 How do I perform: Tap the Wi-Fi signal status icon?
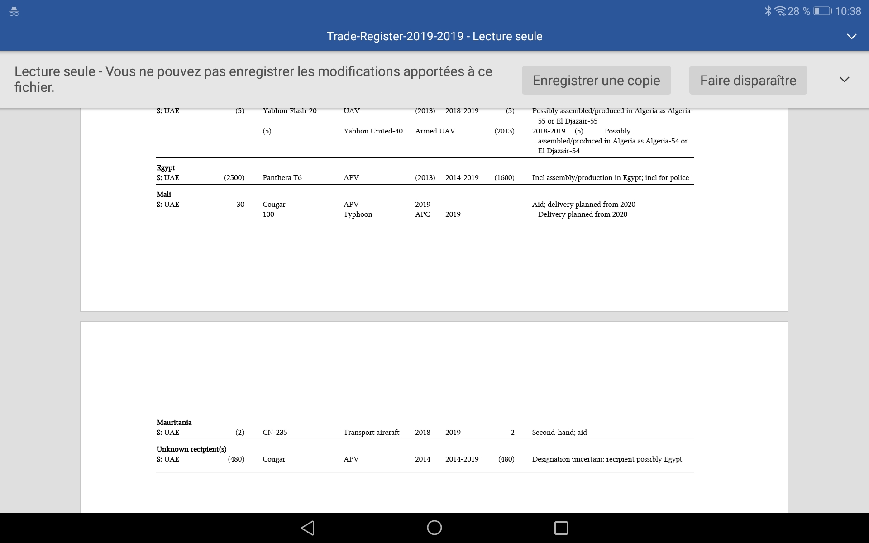click(x=780, y=11)
